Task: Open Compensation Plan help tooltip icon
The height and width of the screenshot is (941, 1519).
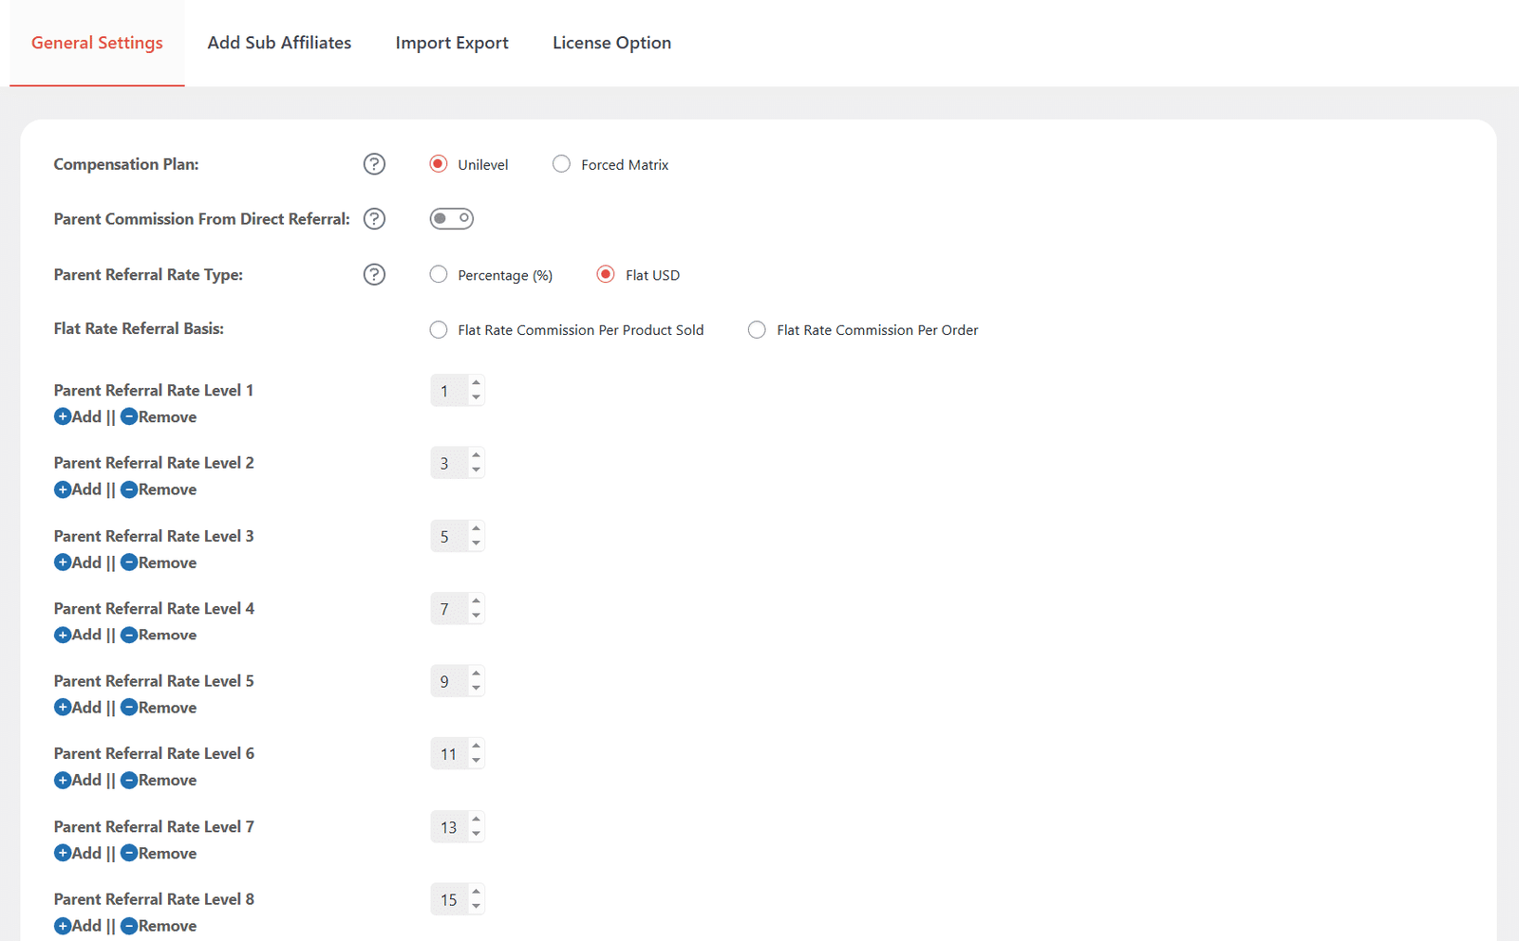Action: point(374,164)
